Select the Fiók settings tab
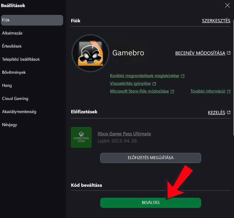This screenshot has width=234, height=218. click(x=32, y=20)
